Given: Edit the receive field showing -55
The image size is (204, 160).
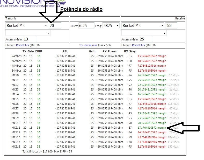Looking at the screenshot, I should 171,25.
